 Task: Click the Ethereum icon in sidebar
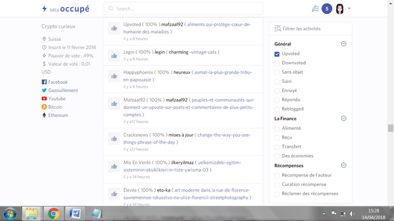point(44,115)
